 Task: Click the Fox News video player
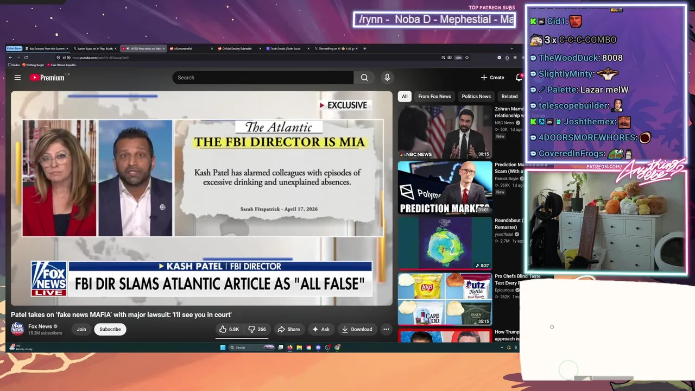point(201,198)
